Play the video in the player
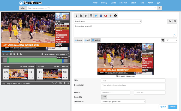This screenshot has height=111, width=181. coord(3,54)
